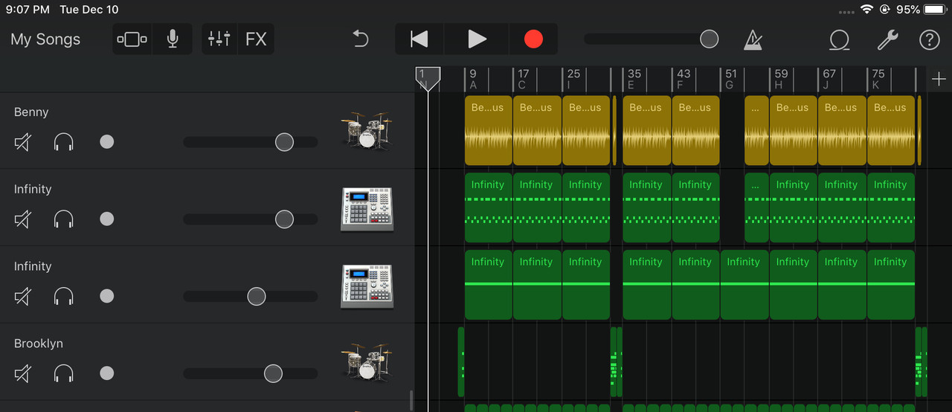The width and height of the screenshot is (952, 412).
Task: Adjust second Infinity track volume slider
Action: [x=256, y=297]
